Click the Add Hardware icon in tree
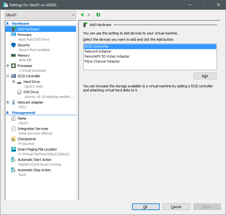Viewport: 226px width, 215px height. pos(14,29)
